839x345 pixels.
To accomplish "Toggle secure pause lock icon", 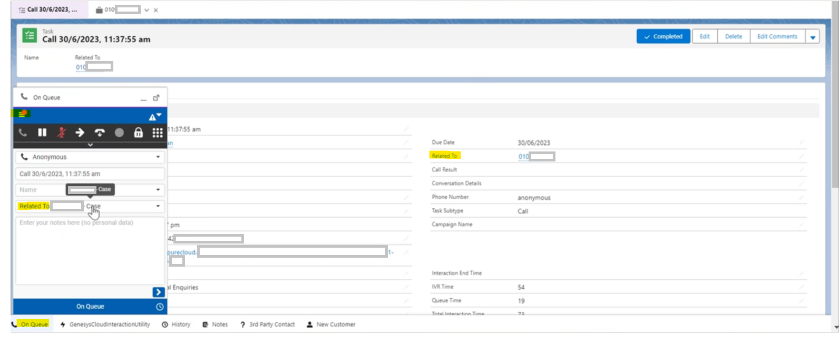I will (x=138, y=133).
